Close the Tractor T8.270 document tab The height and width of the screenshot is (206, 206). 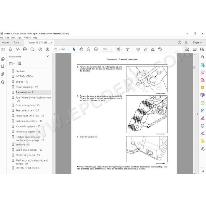pyautogui.click(x=52, y=42)
